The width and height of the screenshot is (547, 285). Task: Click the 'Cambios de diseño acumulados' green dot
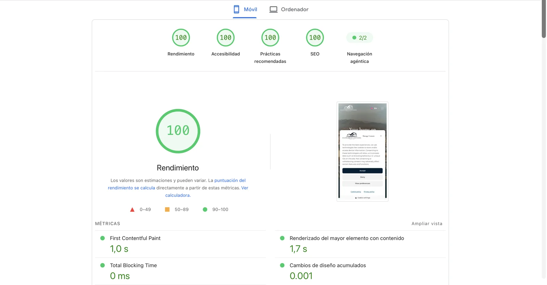[x=282, y=265]
